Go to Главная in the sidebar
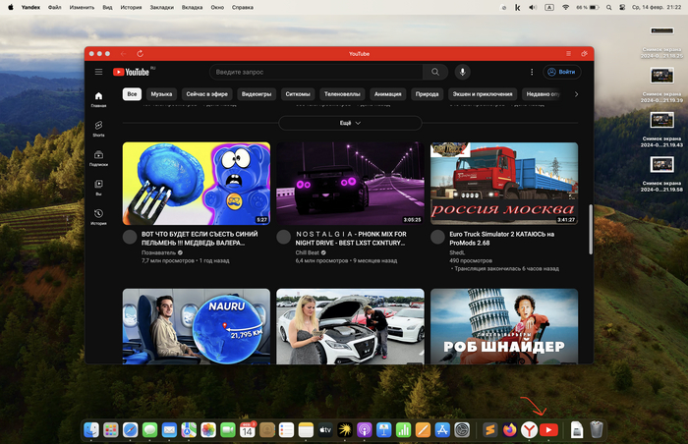This screenshot has height=444, width=688. coord(98,99)
